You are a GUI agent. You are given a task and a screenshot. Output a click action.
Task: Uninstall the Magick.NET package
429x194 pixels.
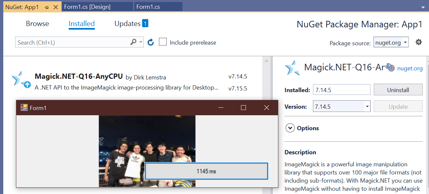[x=398, y=90]
